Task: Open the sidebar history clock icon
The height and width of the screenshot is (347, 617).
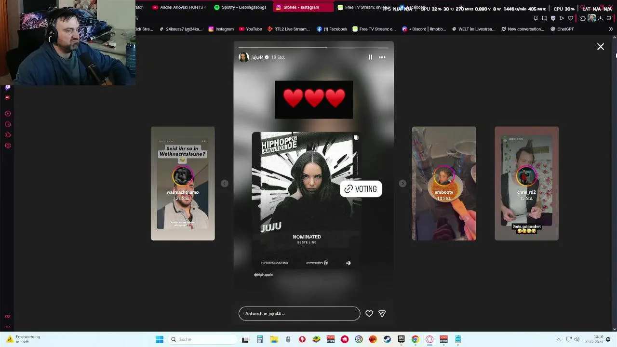Action: coord(8,124)
